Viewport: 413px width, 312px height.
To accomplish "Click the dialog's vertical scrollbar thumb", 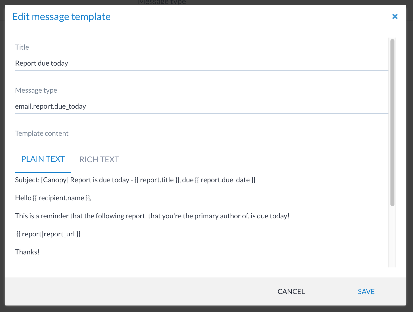I will [x=392, y=123].
